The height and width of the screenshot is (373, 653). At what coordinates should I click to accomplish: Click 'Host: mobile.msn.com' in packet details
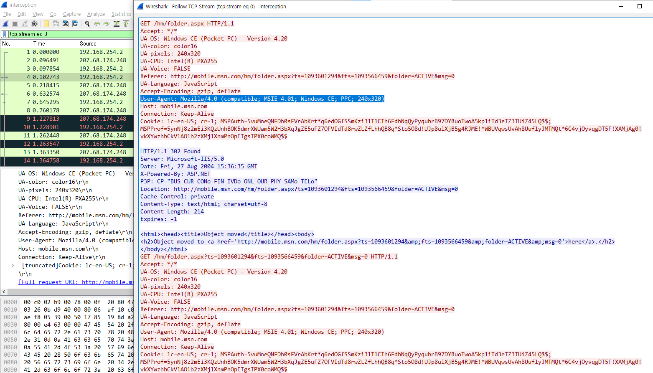click(58, 249)
